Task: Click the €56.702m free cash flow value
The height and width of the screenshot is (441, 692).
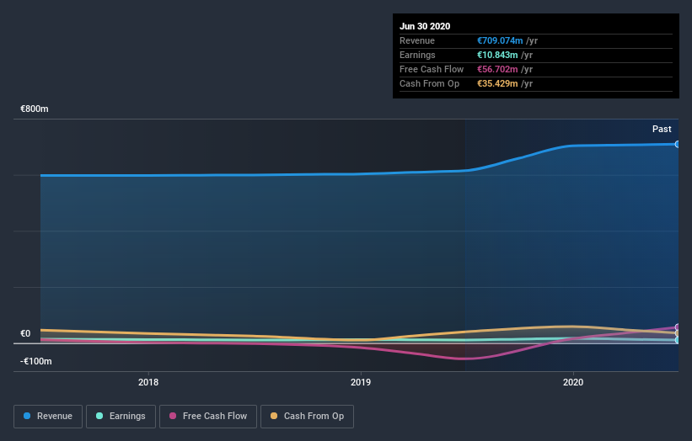Action: 497,69
